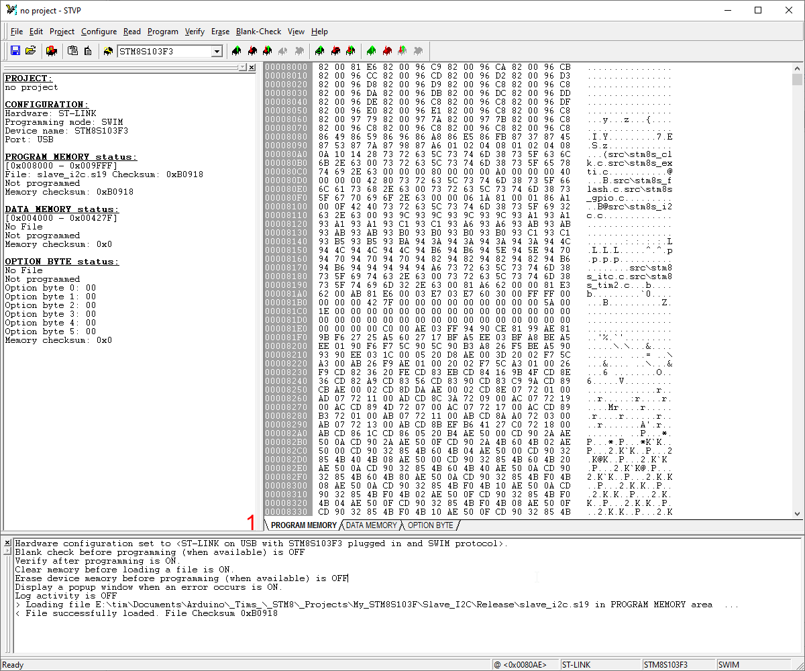The height and width of the screenshot is (671, 805).
Task: Click the green Erase device chip icon
Action: [370, 51]
